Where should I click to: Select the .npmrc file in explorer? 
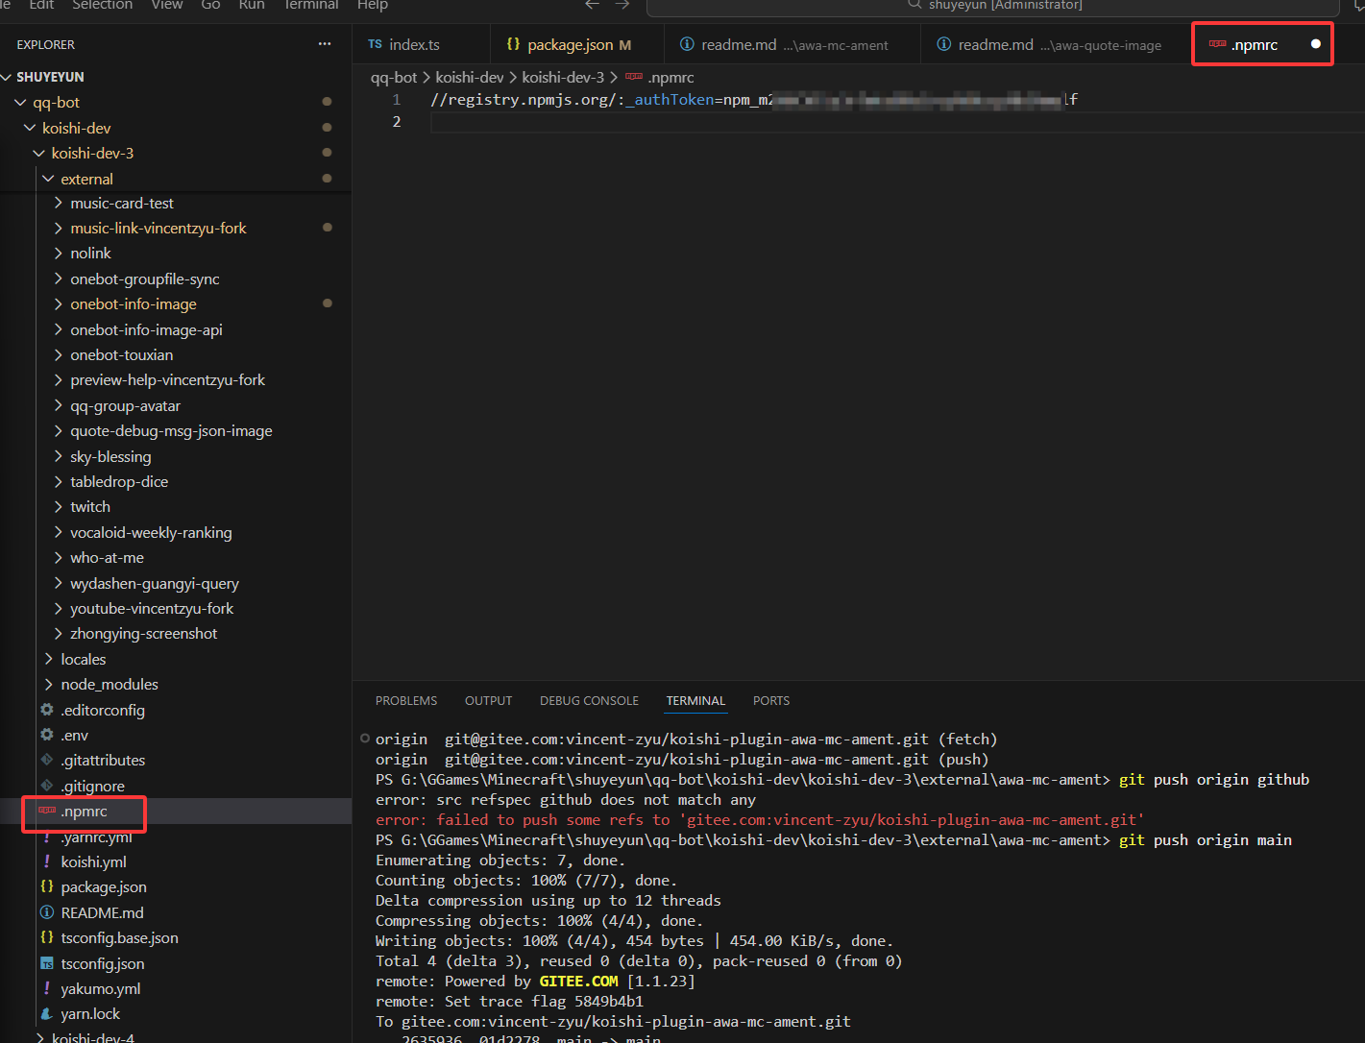click(x=85, y=812)
